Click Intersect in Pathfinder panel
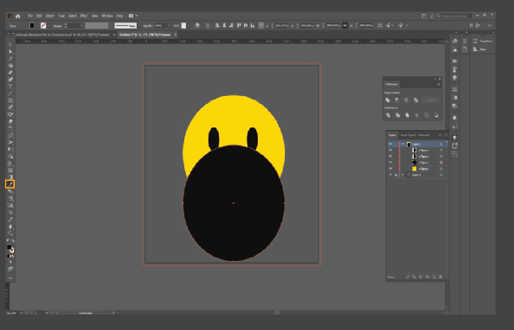This screenshot has height=330, width=514. (x=406, y=100)
